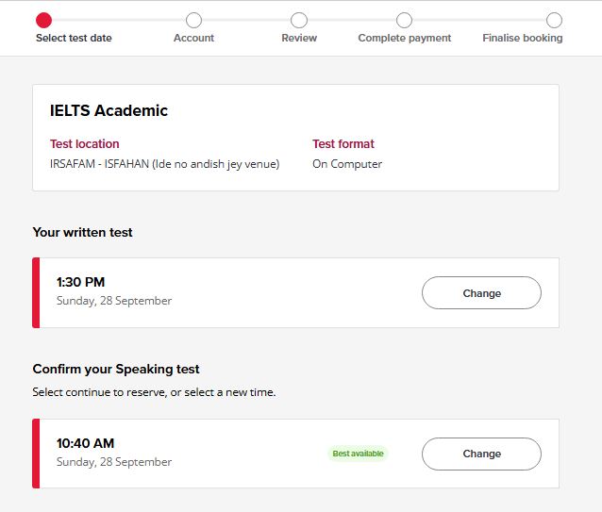The height and width of the screenshot is (512, 602).
Task: Go to the Account step label
Action: (193, 39)
